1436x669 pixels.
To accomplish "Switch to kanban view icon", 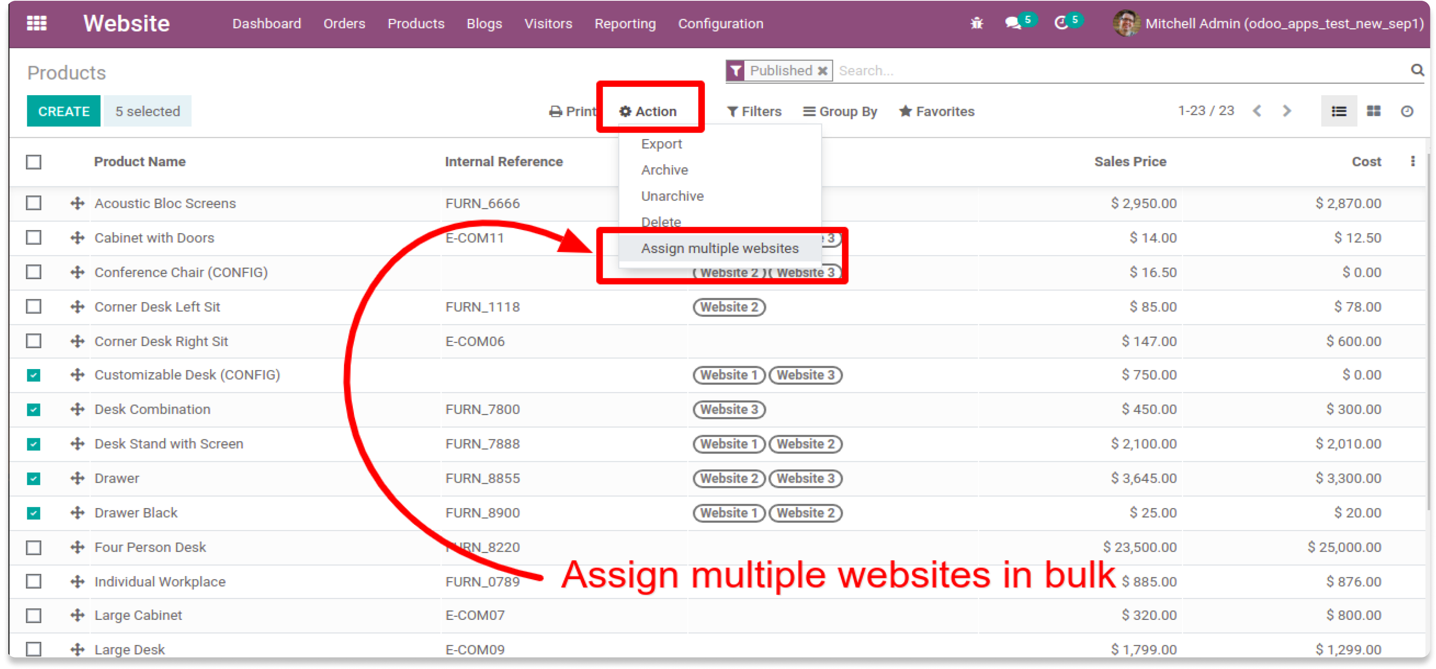I will click(x=1374, y=111).
